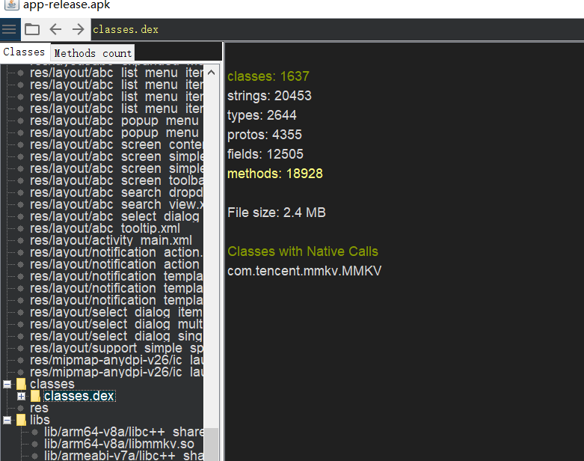Click the libs folder icon
This screenshot has width=584, height=461.
click(x=21, y=420)
